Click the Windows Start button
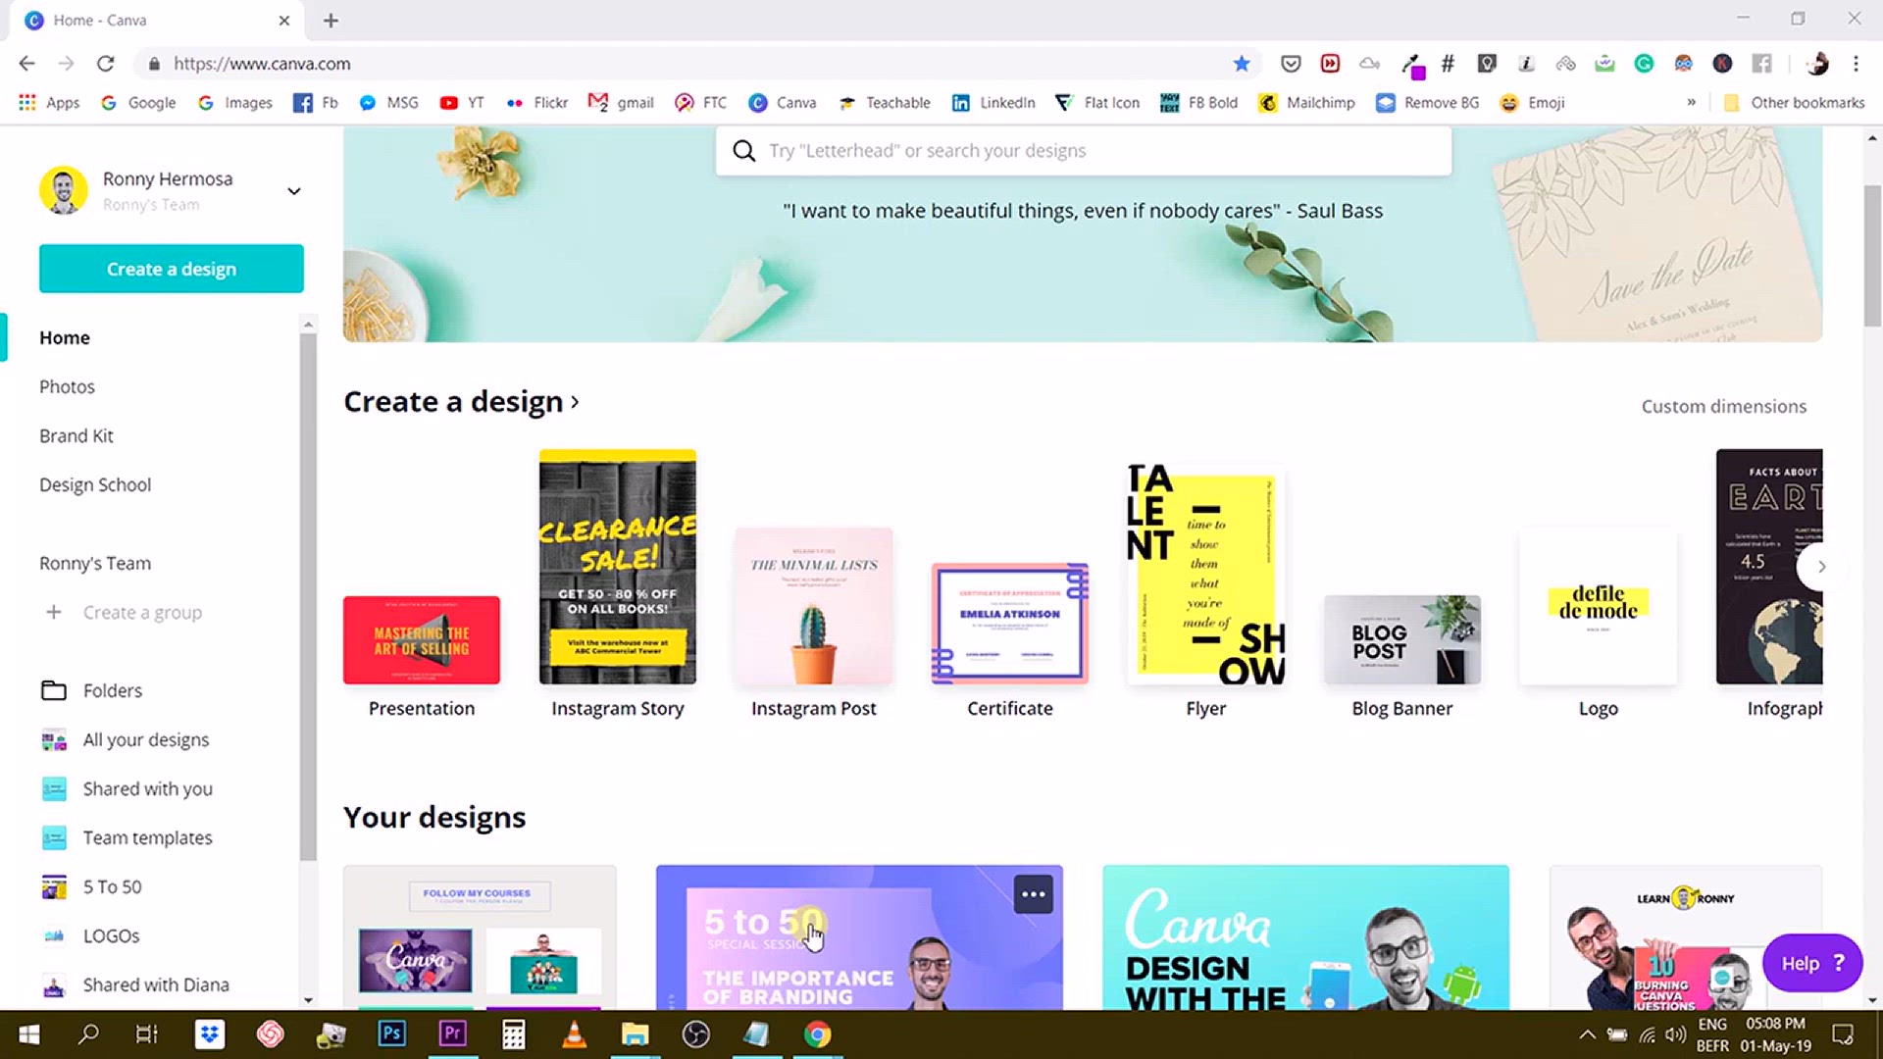Screen dimensions: 1883x1059 coord(28,1034)
